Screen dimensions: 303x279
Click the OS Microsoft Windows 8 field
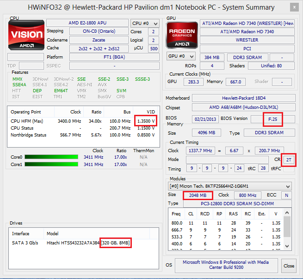coord(226,265)
